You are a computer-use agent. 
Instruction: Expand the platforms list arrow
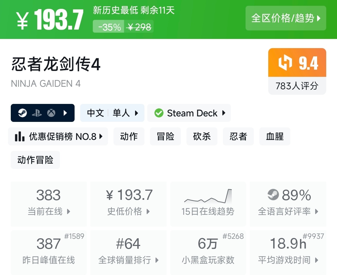(65, 113)
